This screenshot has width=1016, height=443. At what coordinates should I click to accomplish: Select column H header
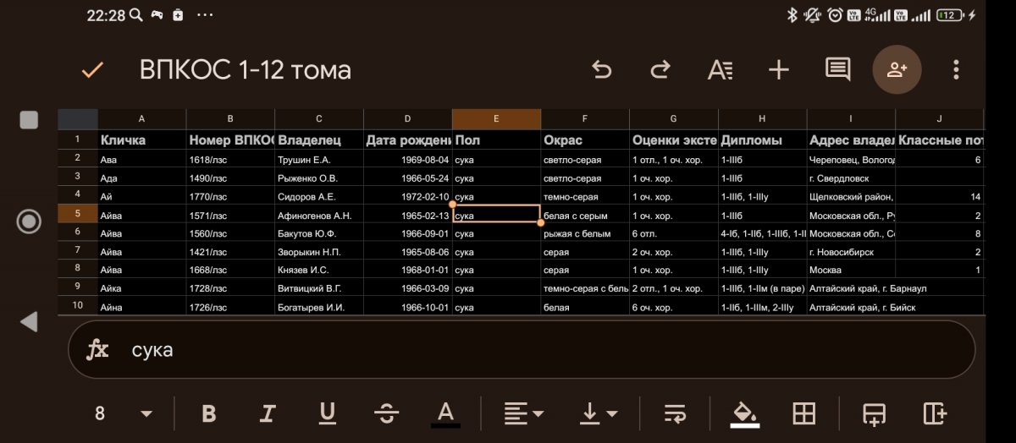[762, 119]
